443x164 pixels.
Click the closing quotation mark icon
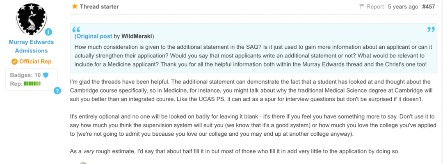[x=431, y=30]
